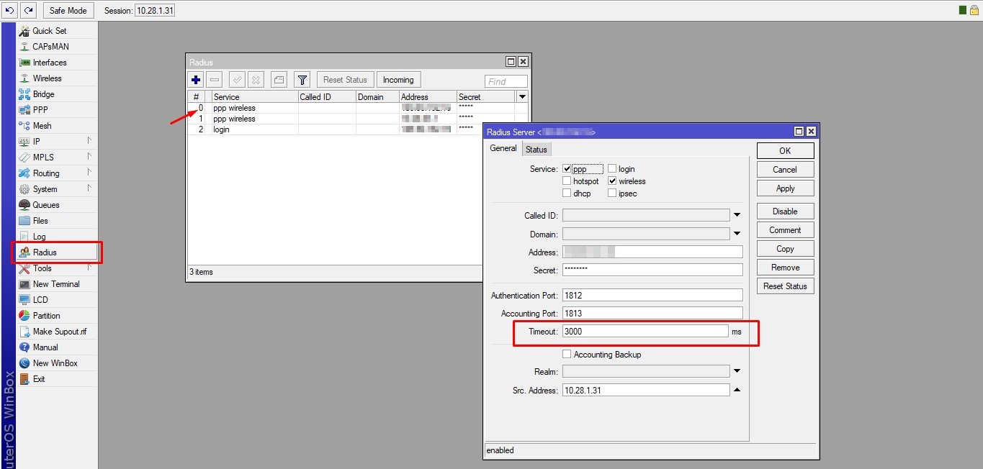The height and width of the screenshot is (469, 983).
Task: Click the Undo arrow icon
Action: 10,10
